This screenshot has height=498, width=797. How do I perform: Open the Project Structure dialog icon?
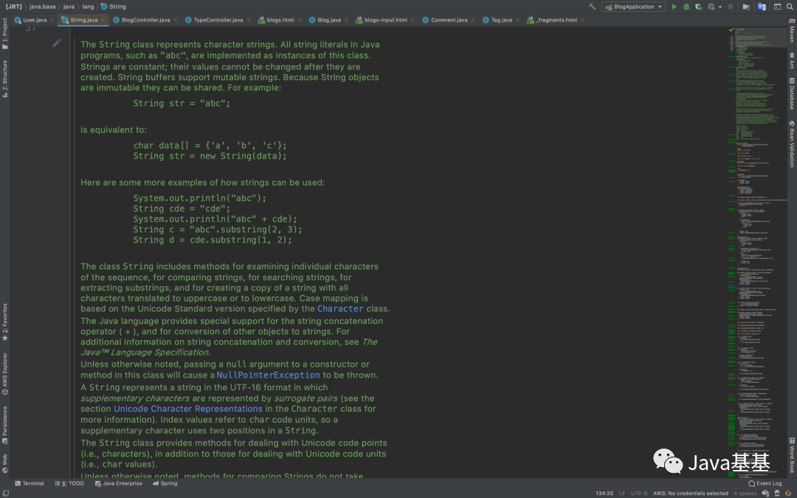tap(746, 7)
